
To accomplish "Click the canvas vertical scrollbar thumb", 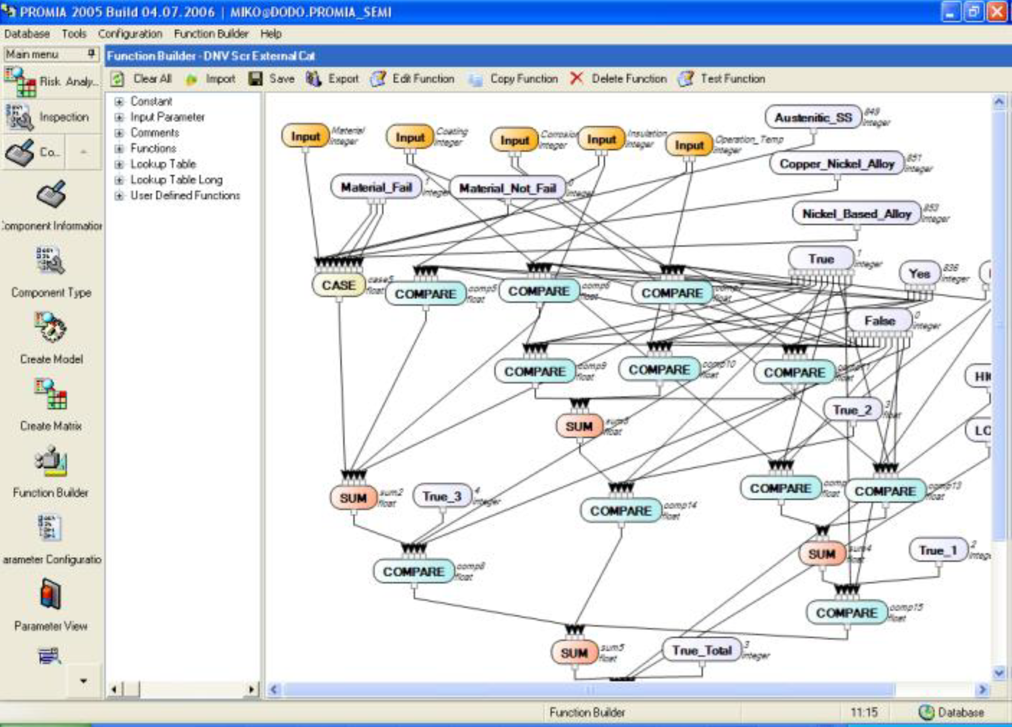I will click(999, 325).
